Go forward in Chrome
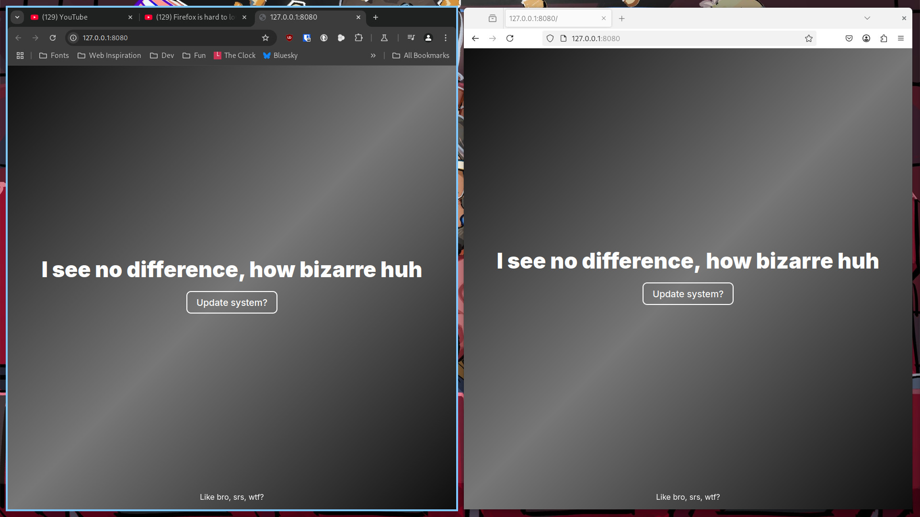920x517 pixels. click(x=35, y=38)
